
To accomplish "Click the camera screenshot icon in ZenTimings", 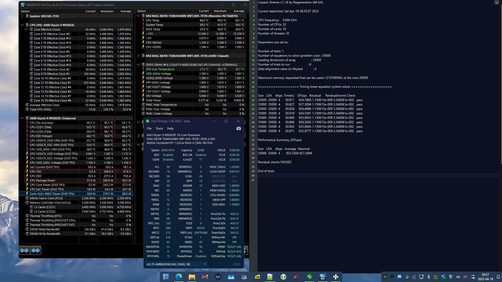I will [239, 128].
